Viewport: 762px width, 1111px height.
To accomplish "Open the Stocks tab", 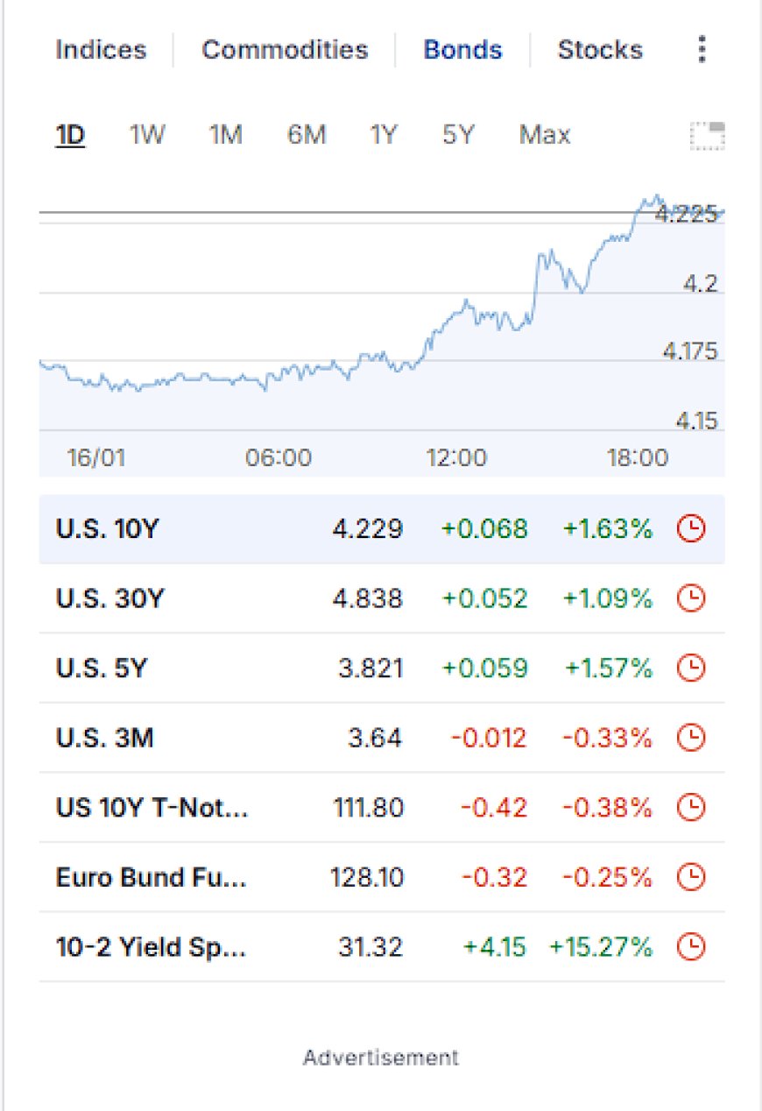I will [x=600, y=50].
